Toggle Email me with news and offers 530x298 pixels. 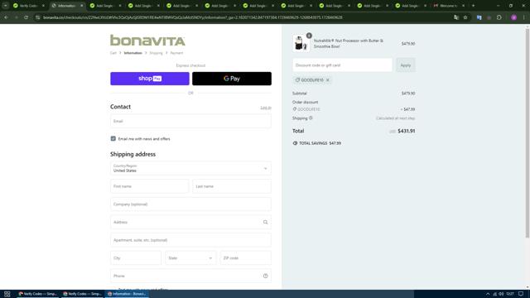pos(113,138)
